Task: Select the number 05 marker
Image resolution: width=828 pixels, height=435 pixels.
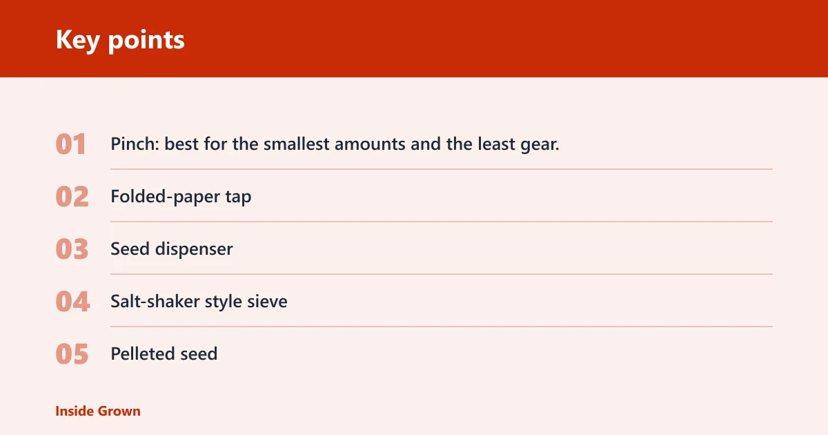Action: pyautogui.click(x=72, y=354)
